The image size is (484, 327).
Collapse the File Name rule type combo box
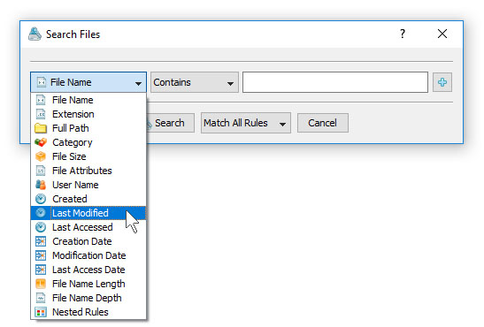[88, 82]
